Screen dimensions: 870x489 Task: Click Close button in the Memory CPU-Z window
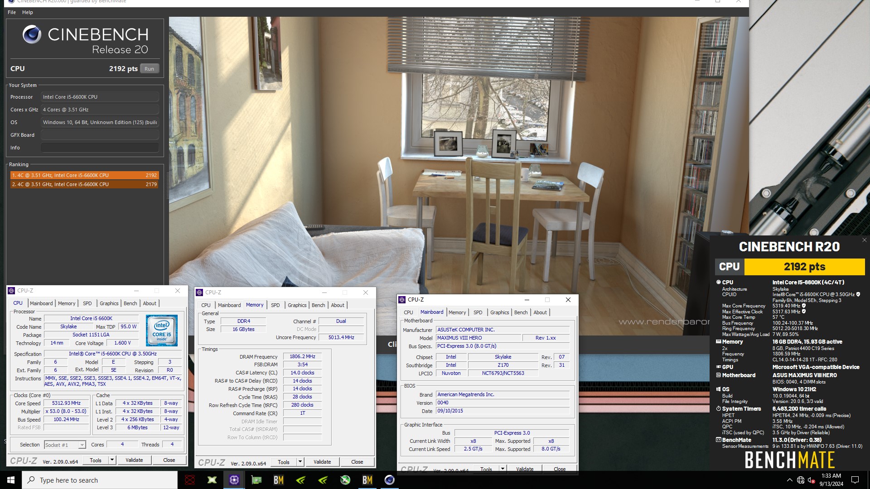pyautogui.click(x=357, y=462)
